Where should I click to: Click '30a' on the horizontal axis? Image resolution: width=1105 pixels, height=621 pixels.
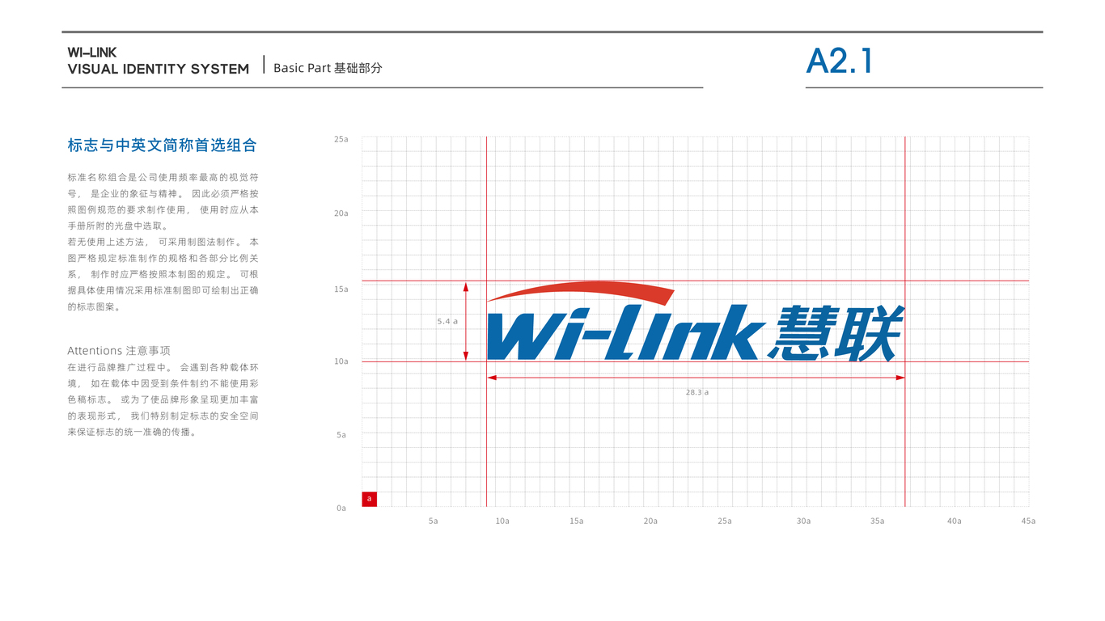[x=803, y=522]
